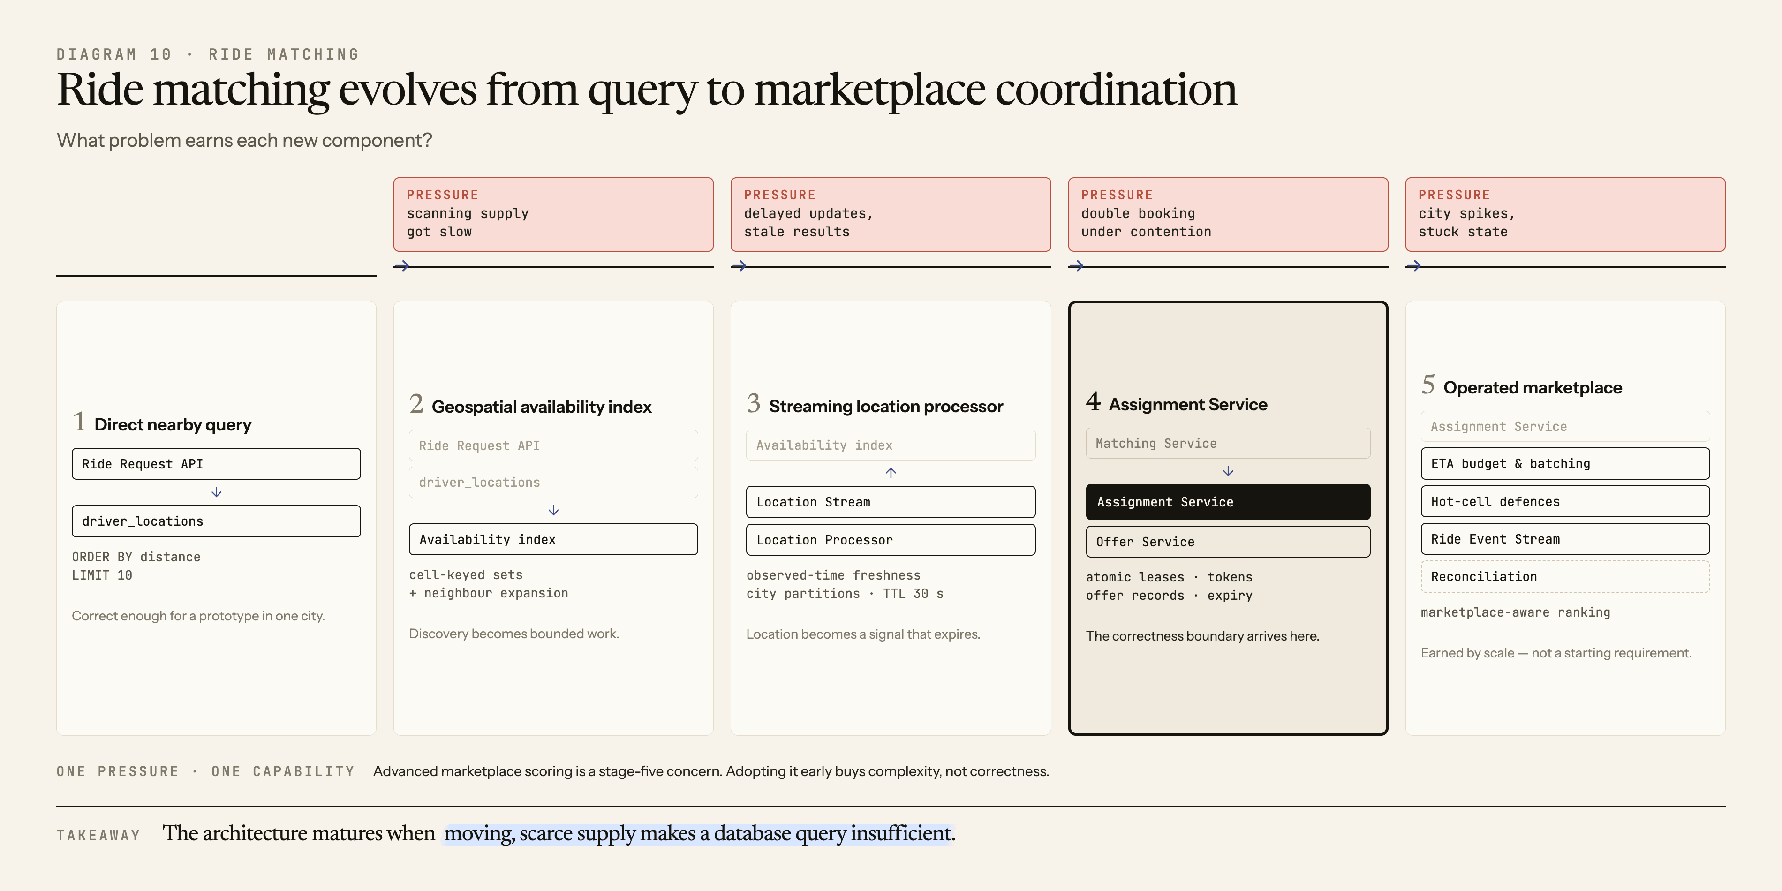Click the 'ONE PRESSURE · ONE CAPABILITY' label
The image size is (1782, 891).
coord(205,771)
